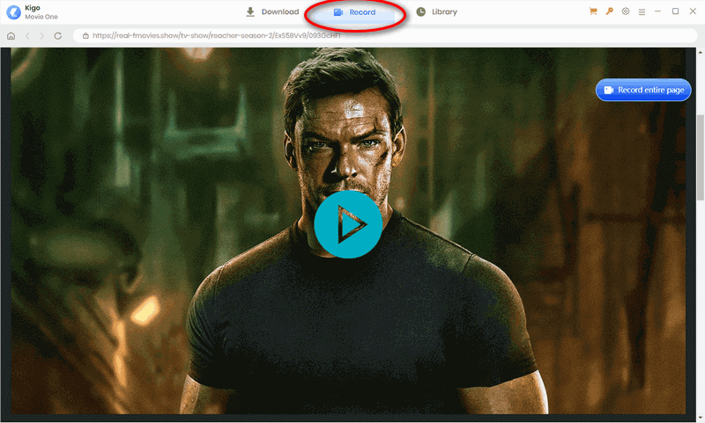
Task: Focus the URL address field
Action: point(385,36)
